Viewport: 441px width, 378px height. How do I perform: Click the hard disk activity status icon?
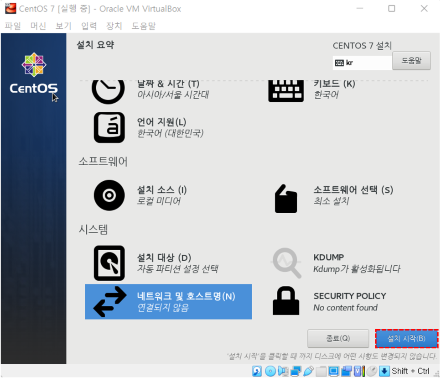pyautogui.click(x=257, y=371)
